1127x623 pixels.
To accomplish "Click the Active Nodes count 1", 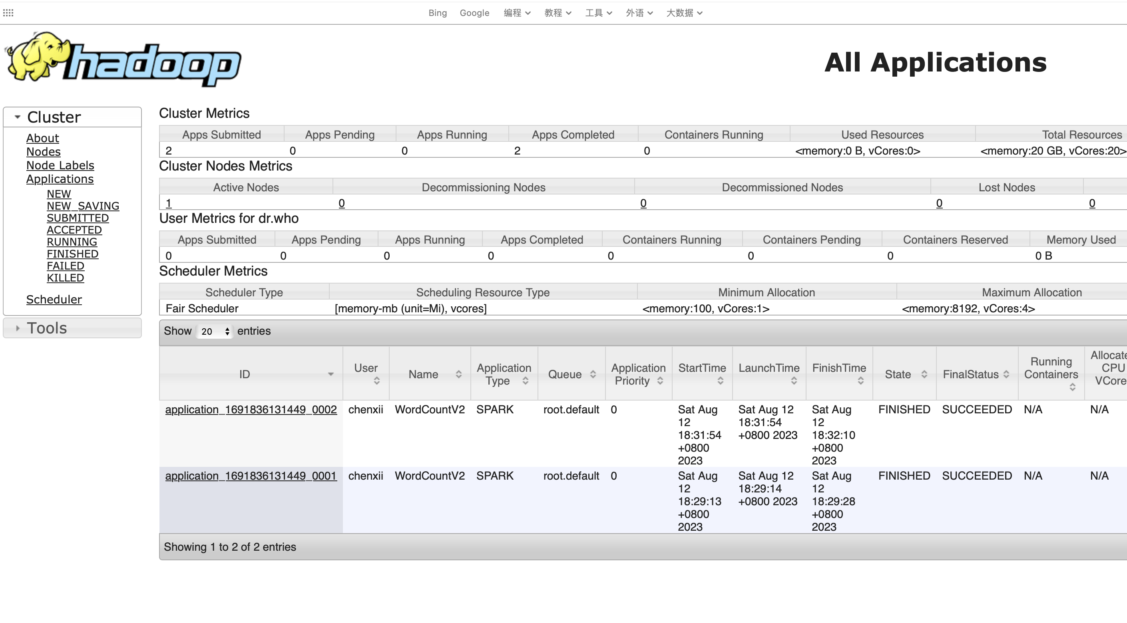I will (169, 203).
